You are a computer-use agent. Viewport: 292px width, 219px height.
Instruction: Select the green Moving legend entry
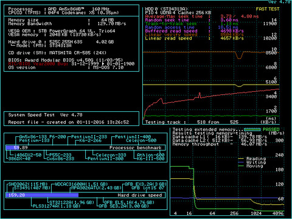point(251,166)
